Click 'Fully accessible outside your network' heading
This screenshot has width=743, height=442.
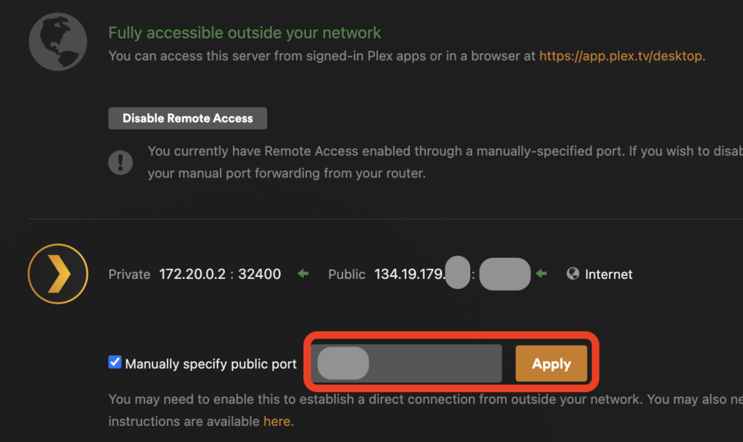(245, 33)
